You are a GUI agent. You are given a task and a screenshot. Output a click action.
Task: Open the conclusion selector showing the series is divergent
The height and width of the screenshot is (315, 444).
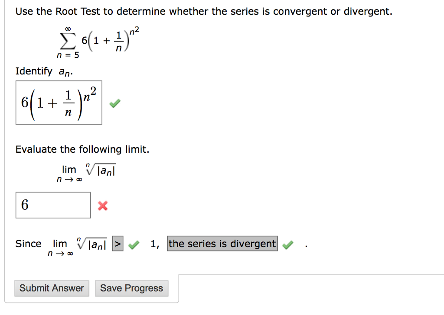[x=222, y=244]
